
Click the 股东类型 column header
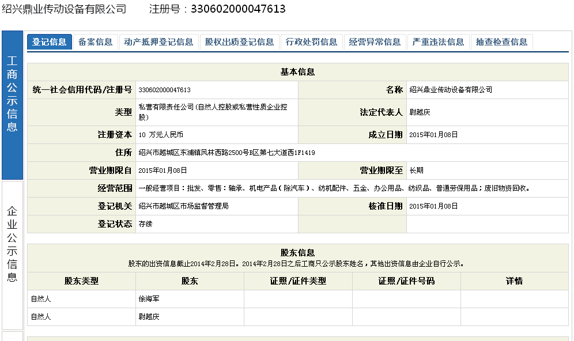(81, 281)
